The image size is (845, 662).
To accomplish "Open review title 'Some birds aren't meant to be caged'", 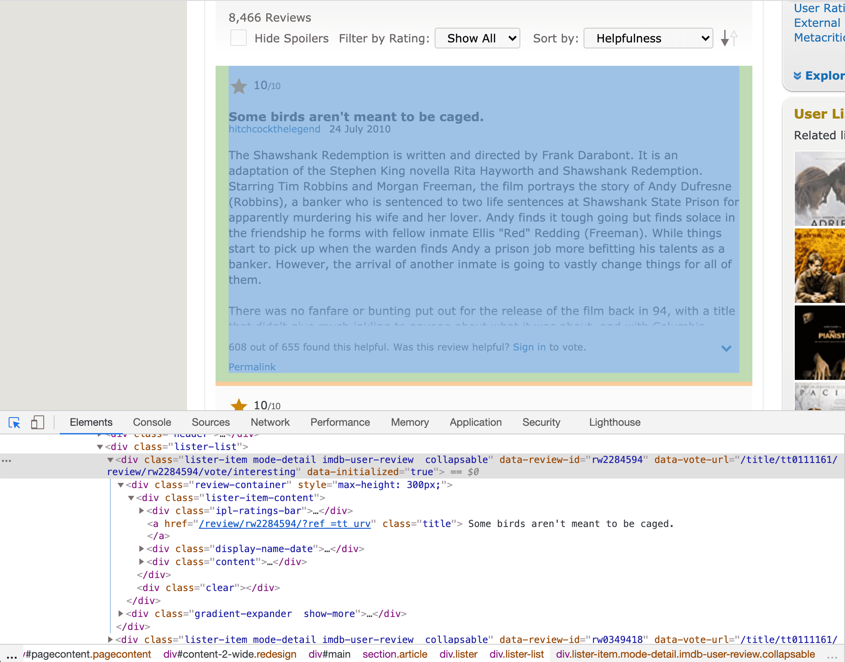I will [356, 117].
